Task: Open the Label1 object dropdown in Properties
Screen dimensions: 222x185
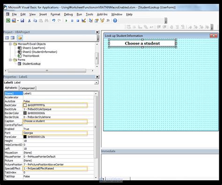Action: (x=96, y=82)
